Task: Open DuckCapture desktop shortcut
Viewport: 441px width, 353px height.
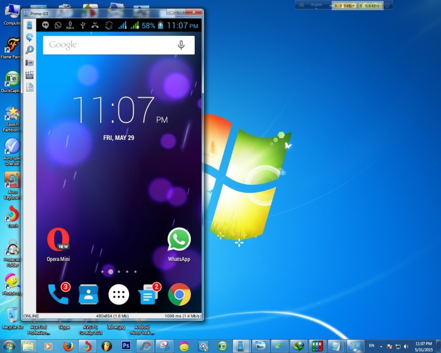Action: [11, 82]
